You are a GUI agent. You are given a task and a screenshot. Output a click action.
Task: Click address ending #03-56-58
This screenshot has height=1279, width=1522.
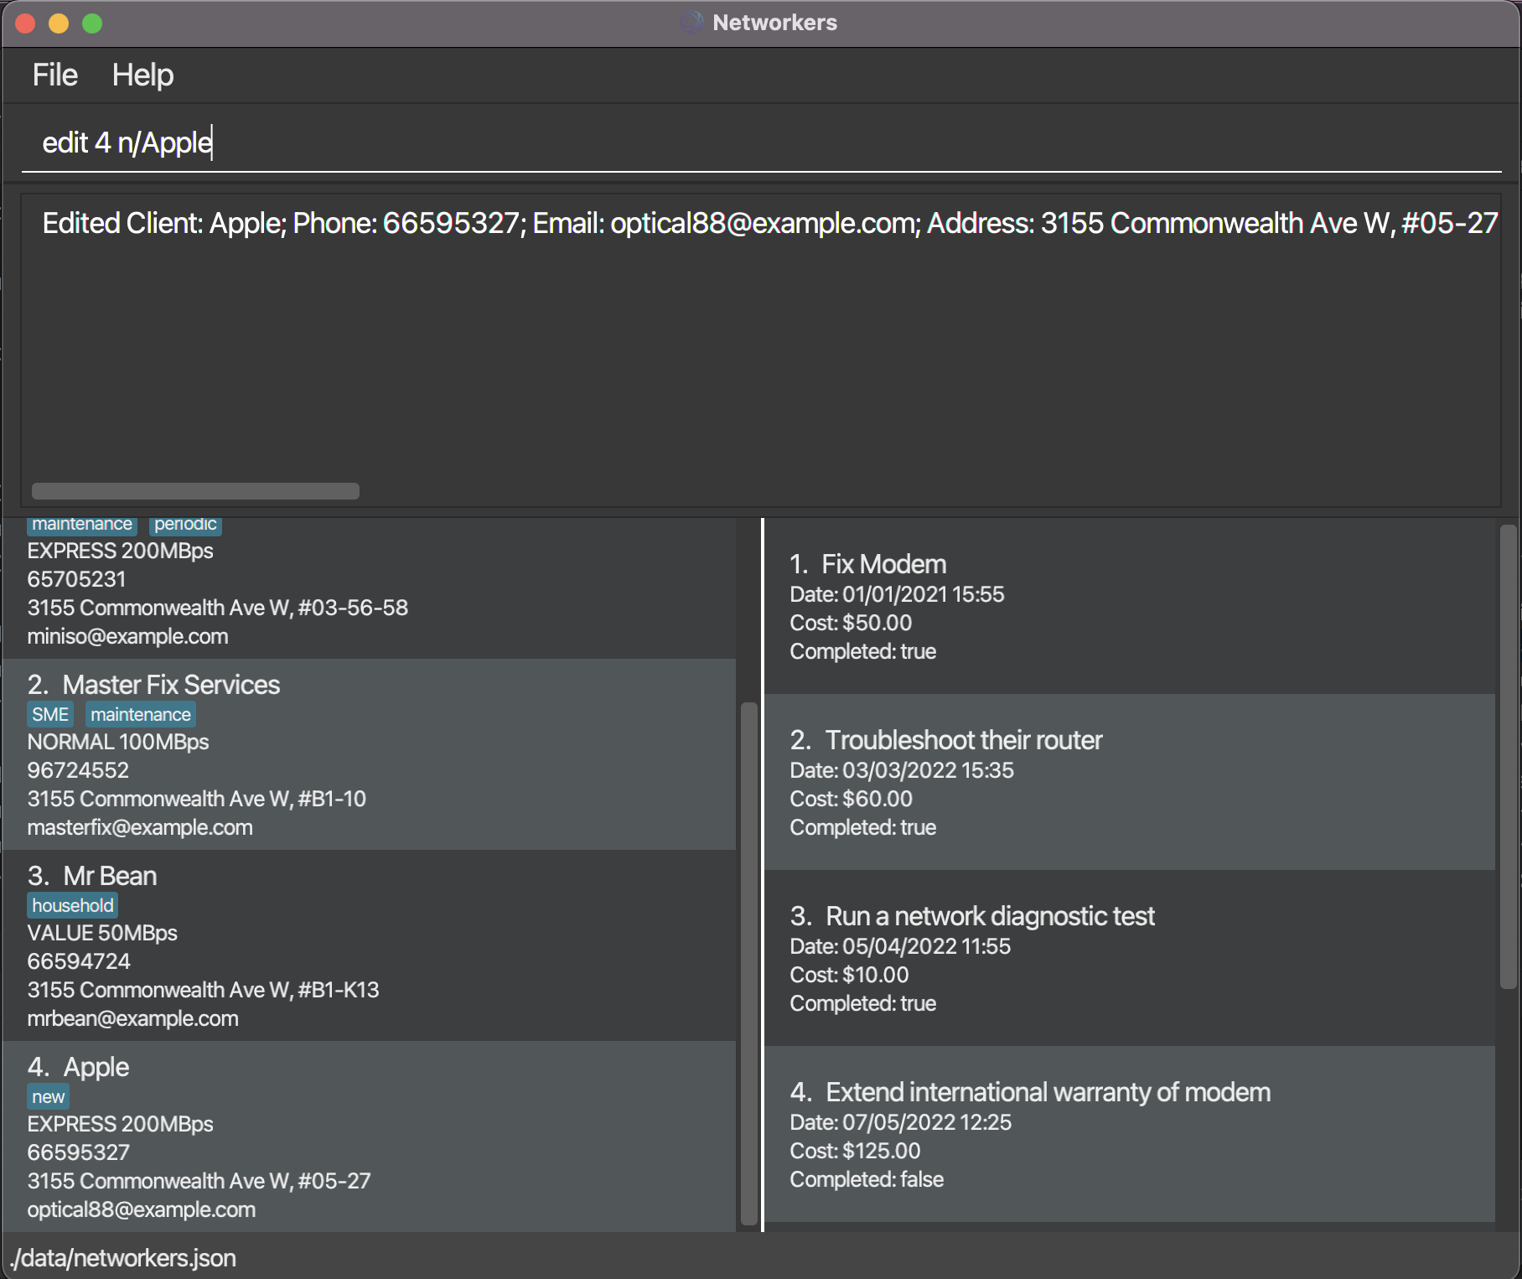pyautogui.click(x=217, y=608)
